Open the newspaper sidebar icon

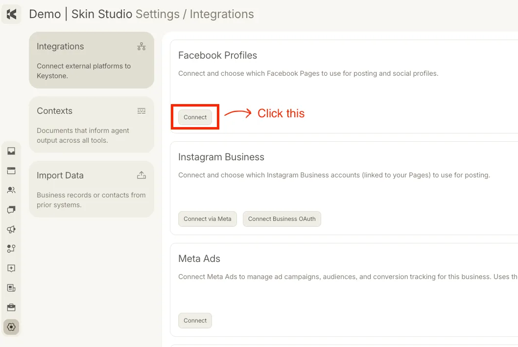pos(11,288)
